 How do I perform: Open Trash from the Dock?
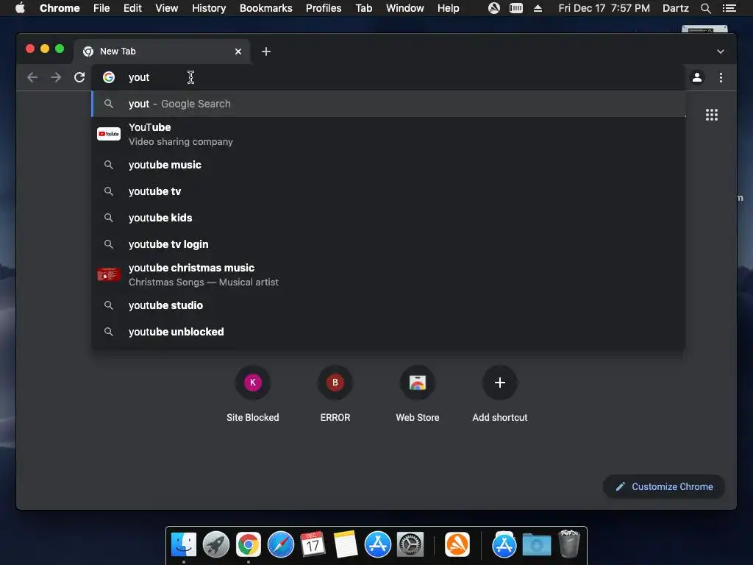coord(569,544)
